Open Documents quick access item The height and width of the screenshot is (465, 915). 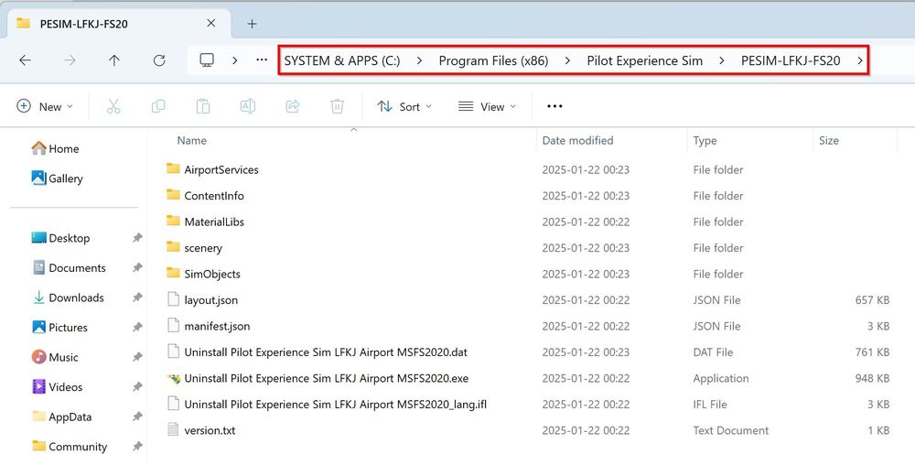point(69,268)
